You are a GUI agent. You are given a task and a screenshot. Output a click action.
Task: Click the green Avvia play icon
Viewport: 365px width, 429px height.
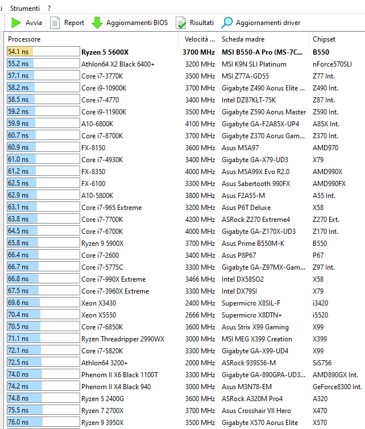(16, 23)
